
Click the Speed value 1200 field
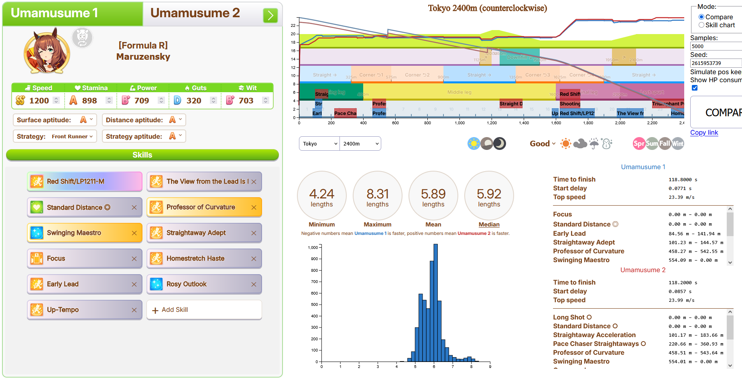[39, 101]
